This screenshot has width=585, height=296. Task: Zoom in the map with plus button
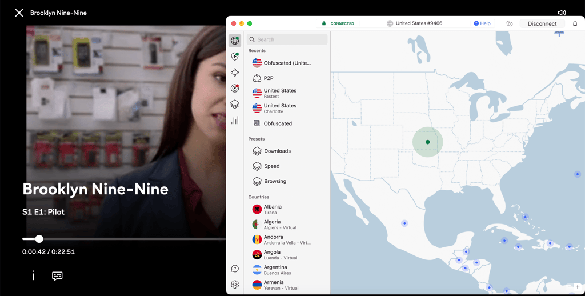tap(578, 287)
